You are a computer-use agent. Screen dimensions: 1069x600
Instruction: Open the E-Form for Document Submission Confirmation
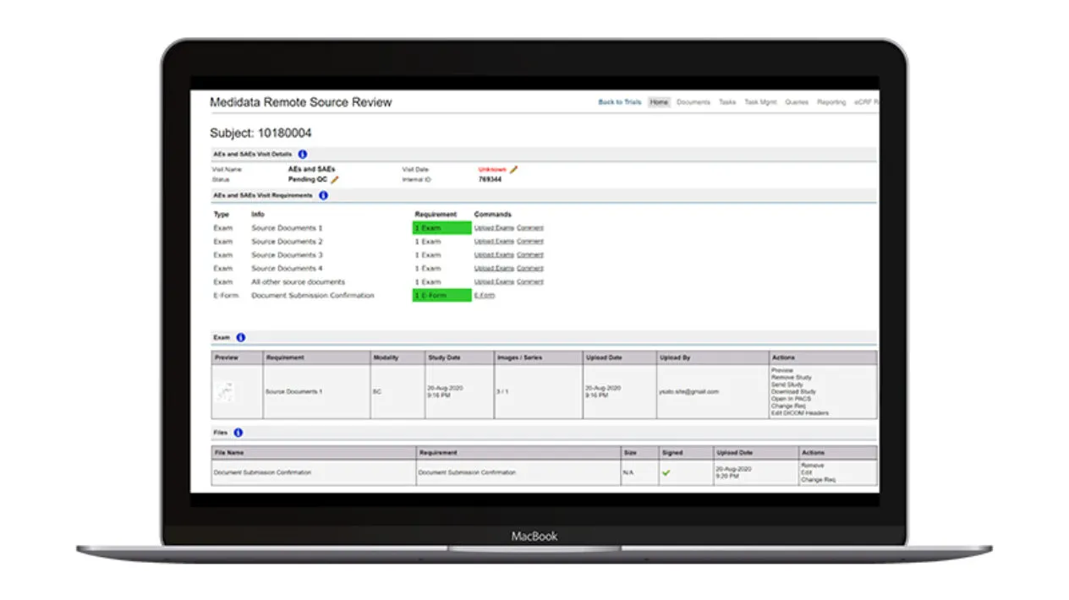click(x=485, y=295)
